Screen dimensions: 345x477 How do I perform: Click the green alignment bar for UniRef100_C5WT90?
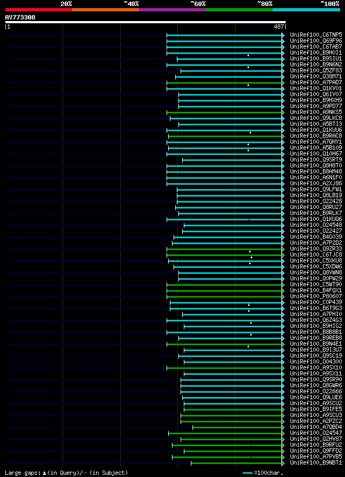coord(224,285)
